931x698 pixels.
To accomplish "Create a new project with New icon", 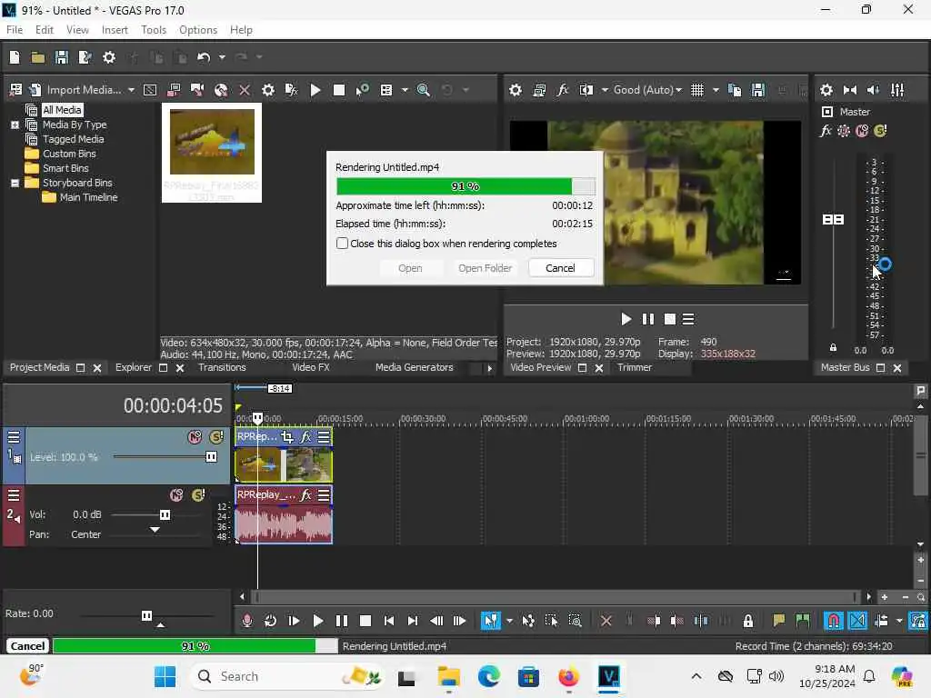I will (15, 57).
